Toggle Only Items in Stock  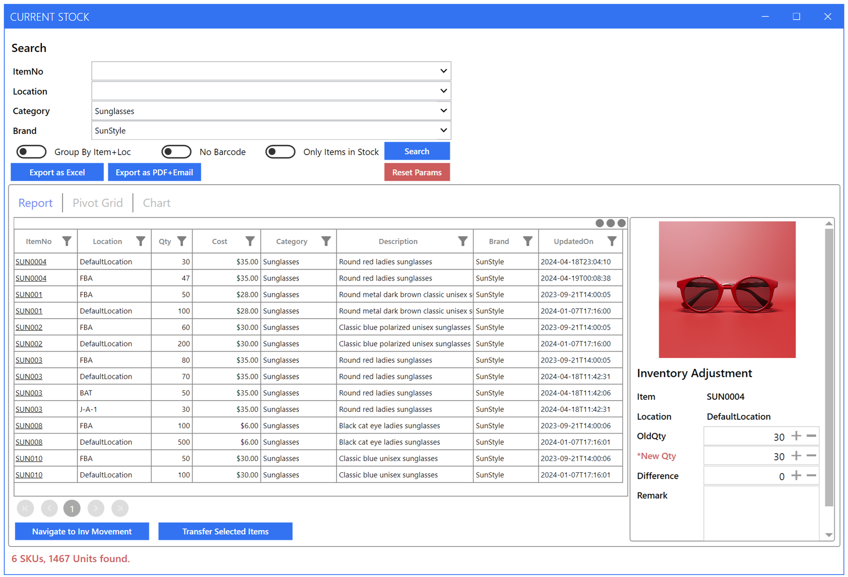(280, 152)
